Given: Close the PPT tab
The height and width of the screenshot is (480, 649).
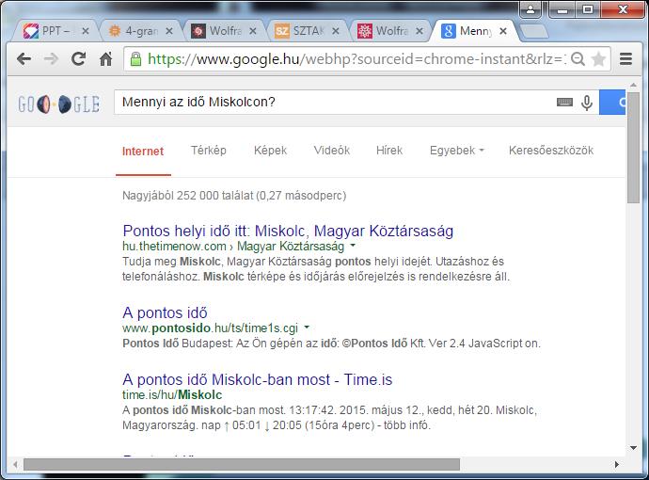Looking at the screenshot, I should tap(86, 31).
